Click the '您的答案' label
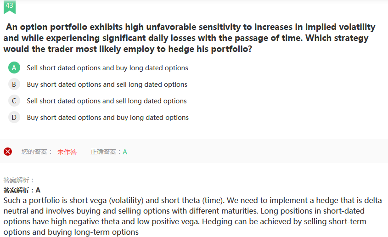Image resolution: width=388 pixels, height=237 pixels. [x=37, y=152]
